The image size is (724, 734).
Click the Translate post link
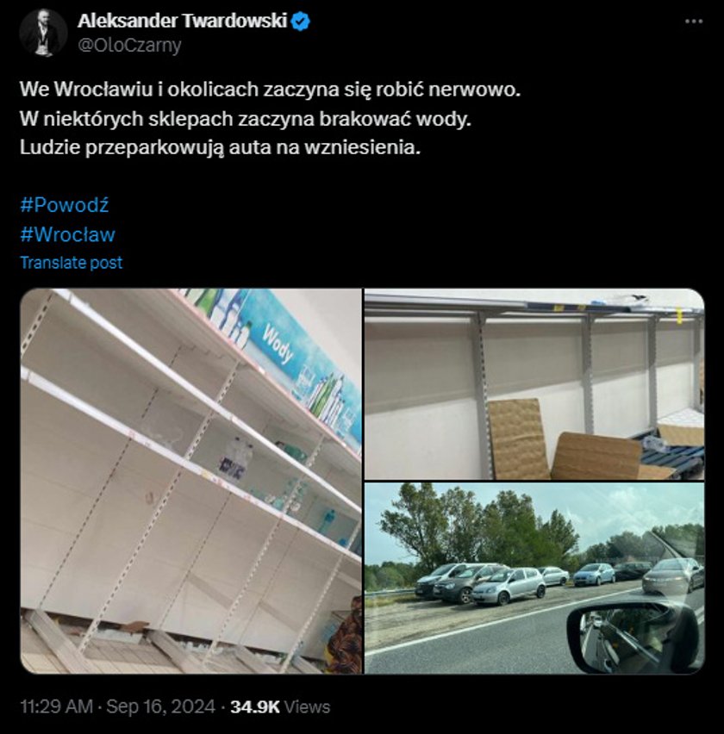(x=72, y=263)
